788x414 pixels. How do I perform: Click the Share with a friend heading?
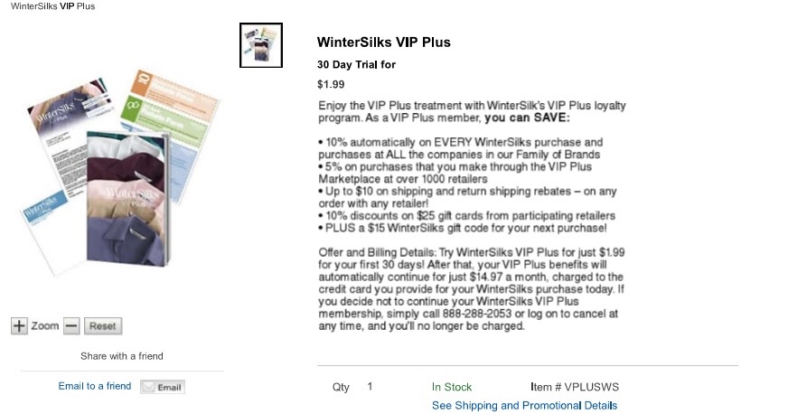[x=122, y=356]
